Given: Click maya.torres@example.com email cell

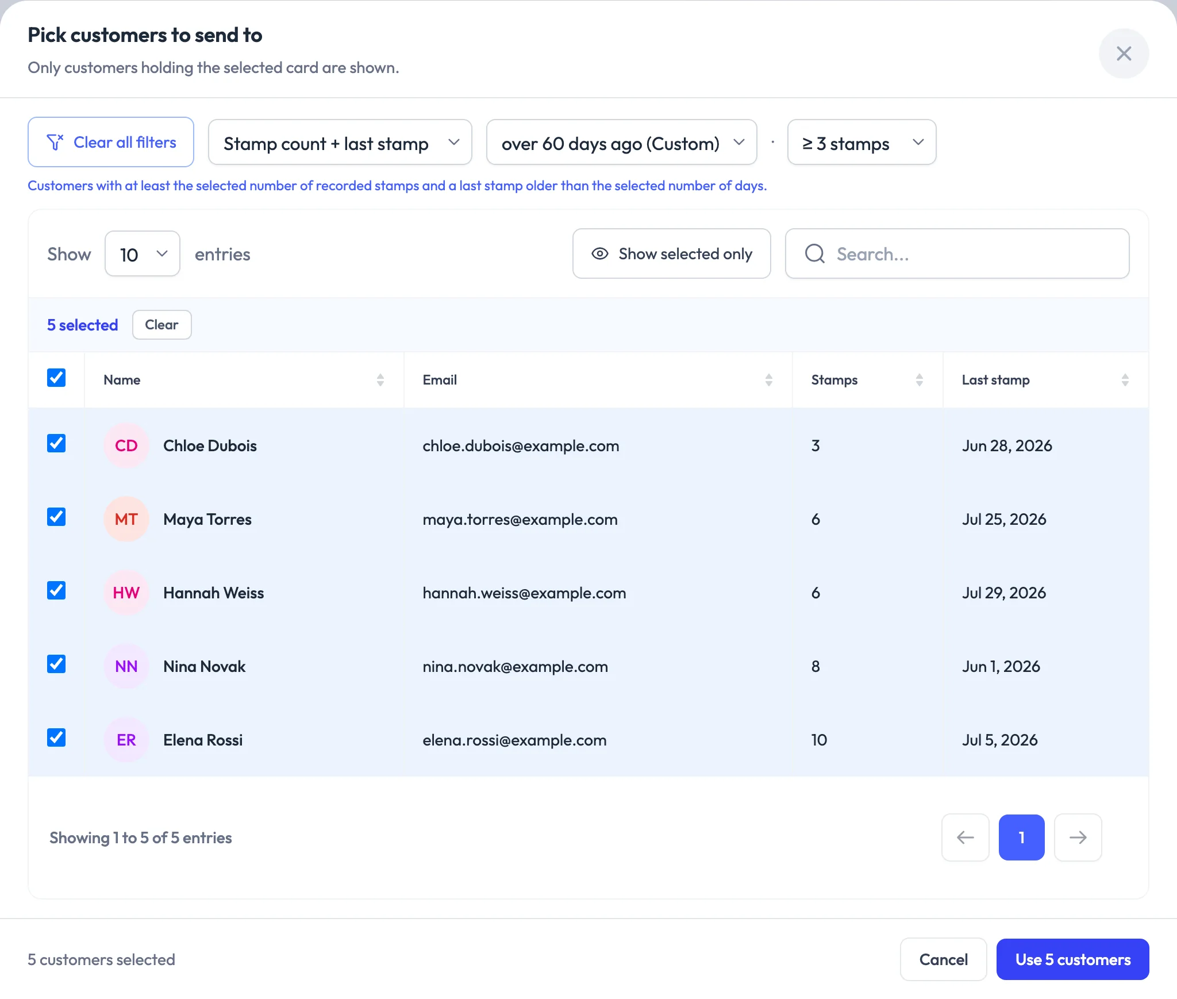Looking at the screenshot, I should pos(520,519).
